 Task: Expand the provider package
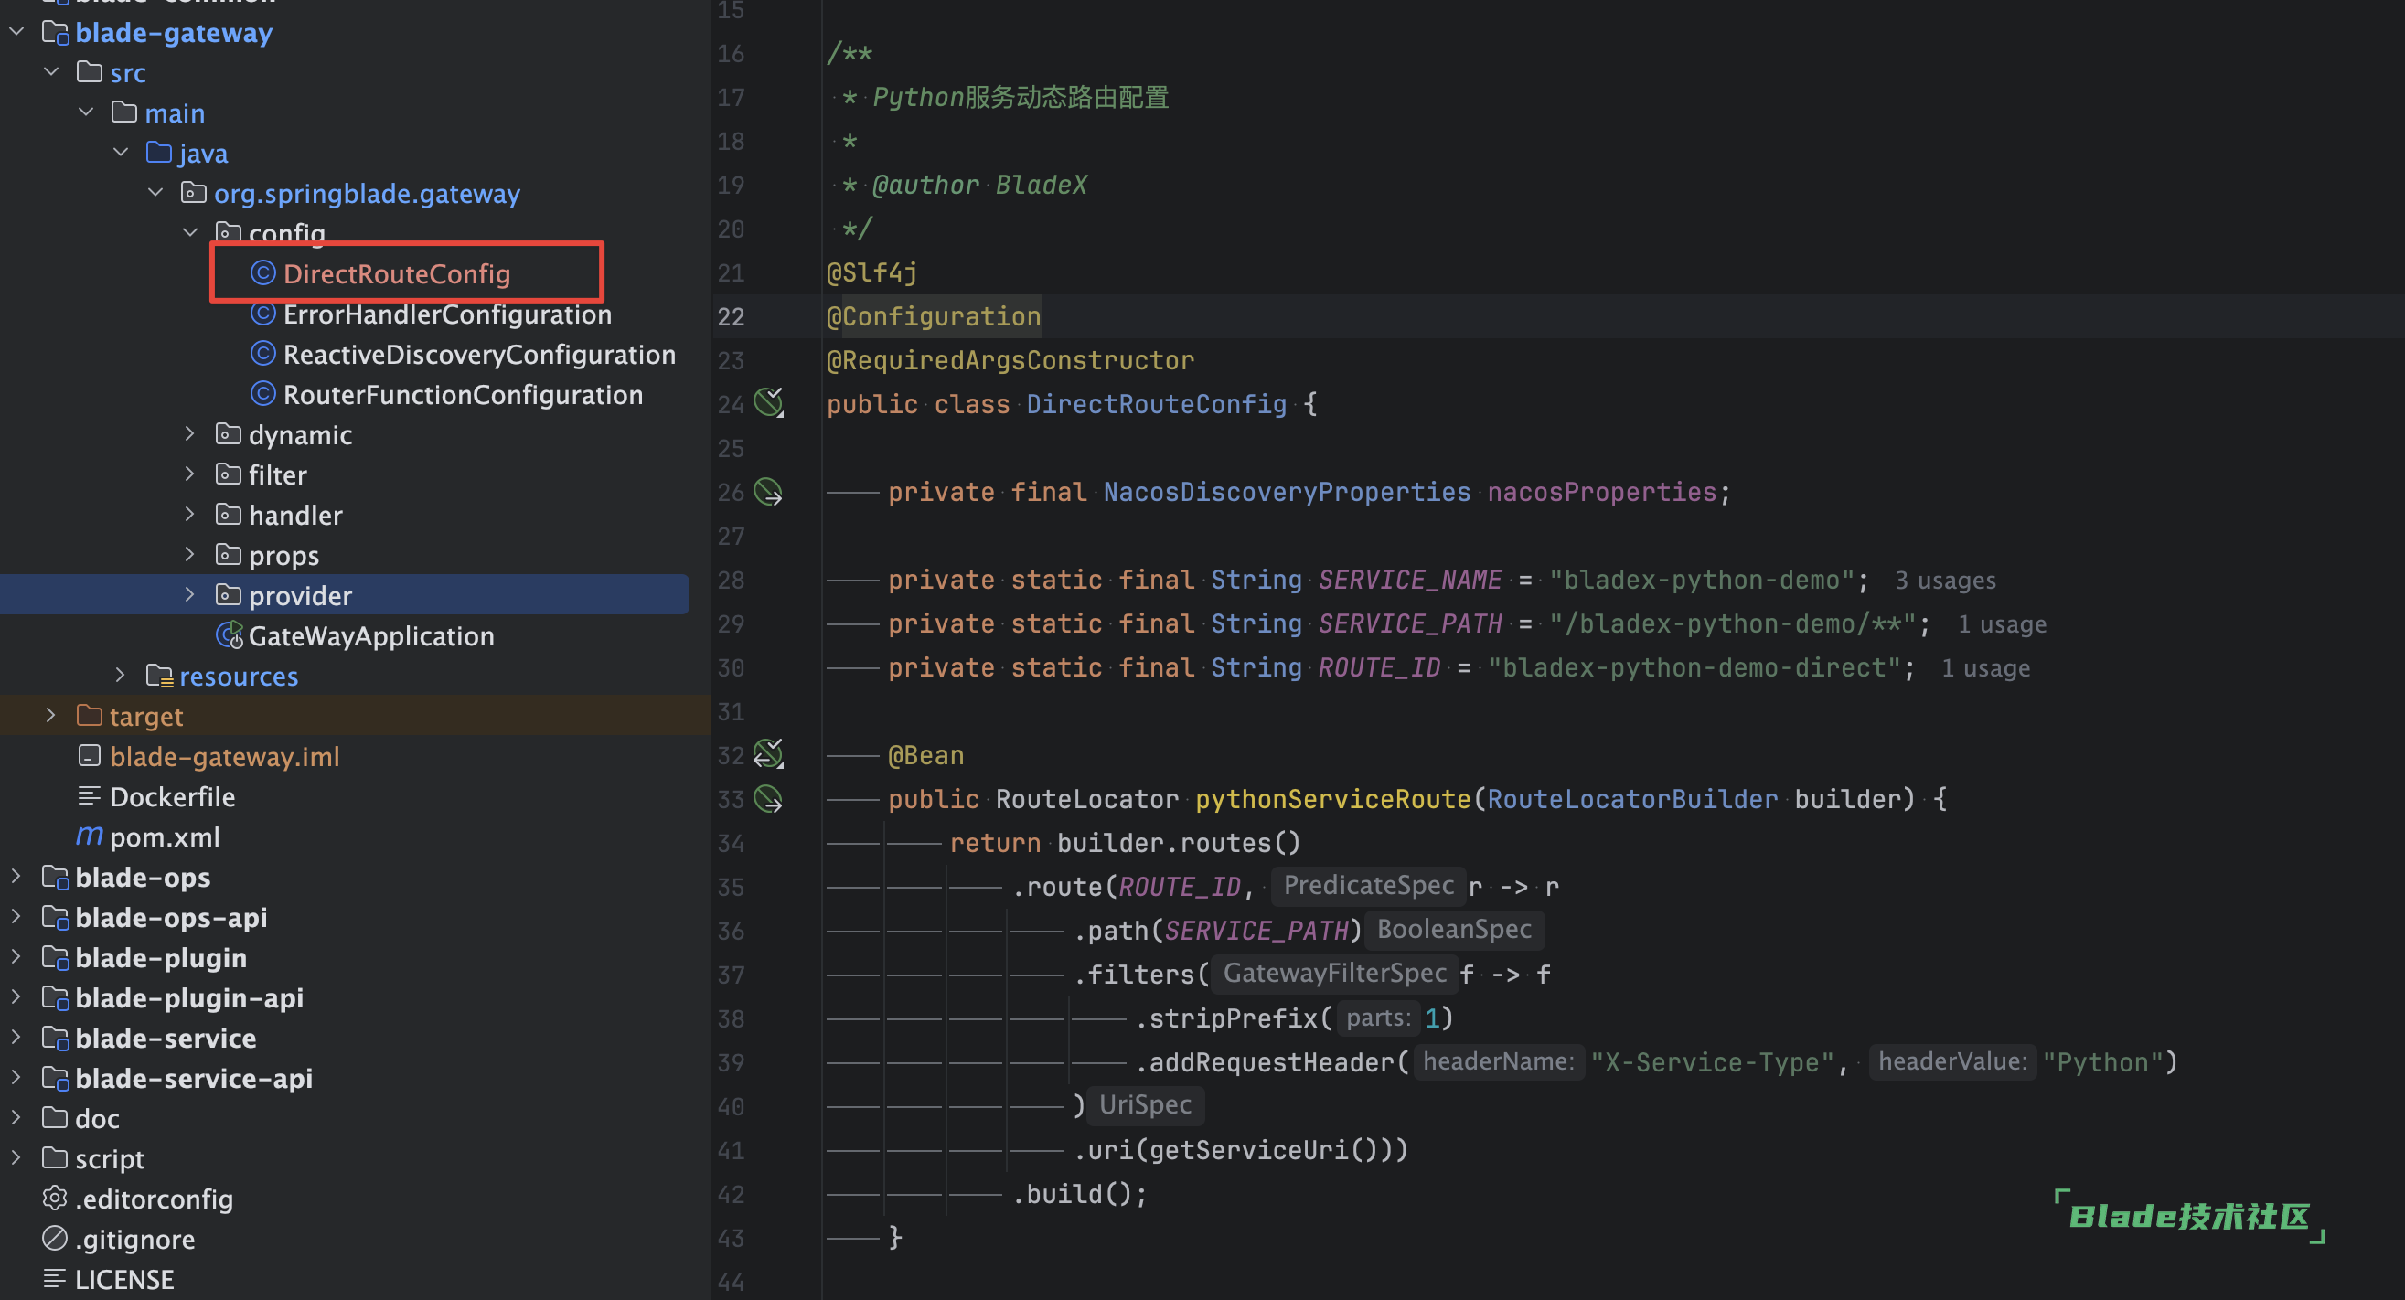tap(189, 594)
